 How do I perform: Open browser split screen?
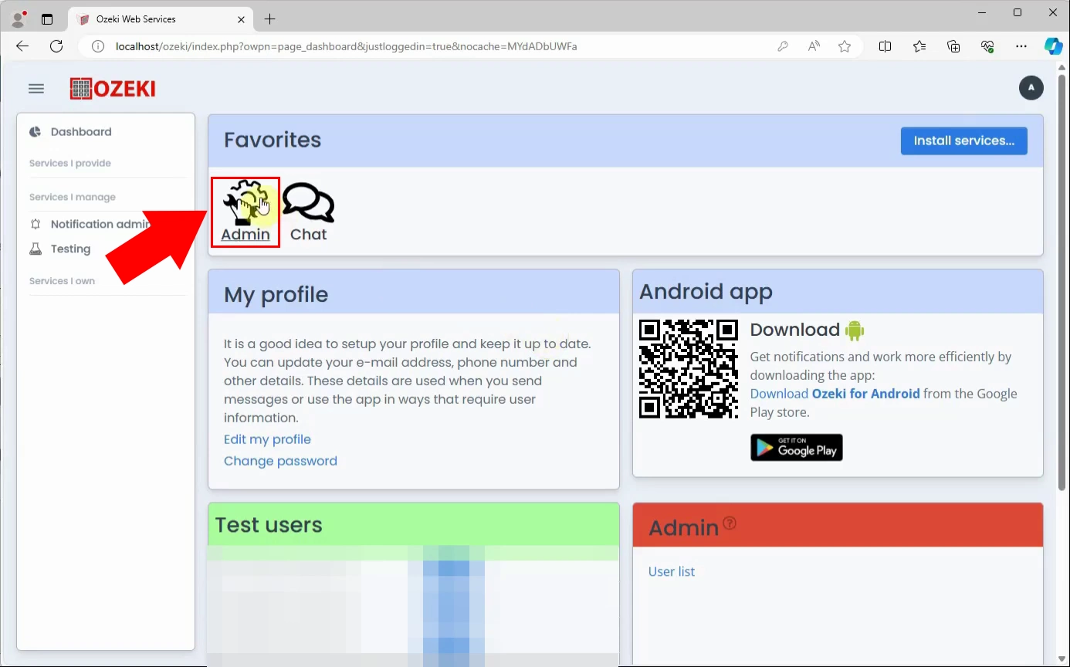click(x=885, y=46)
